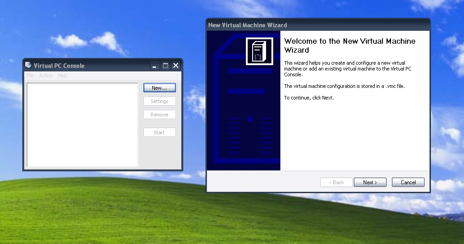This screenshot has height=244, width=464.
Task: Open the Help menu in Virtual PC Console
Action: click(62, 75)
